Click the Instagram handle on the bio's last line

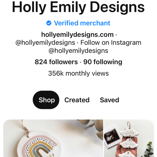point(78,51)
